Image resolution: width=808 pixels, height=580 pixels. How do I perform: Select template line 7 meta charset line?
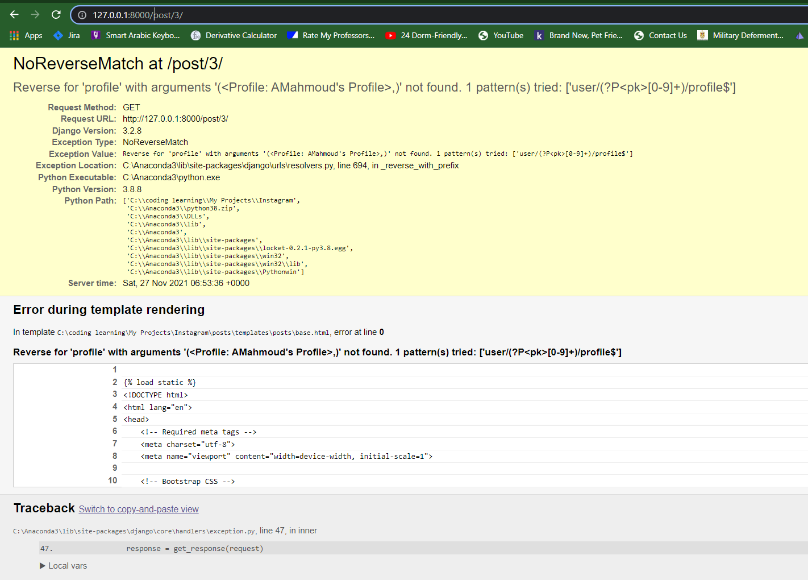pos(188,444)
